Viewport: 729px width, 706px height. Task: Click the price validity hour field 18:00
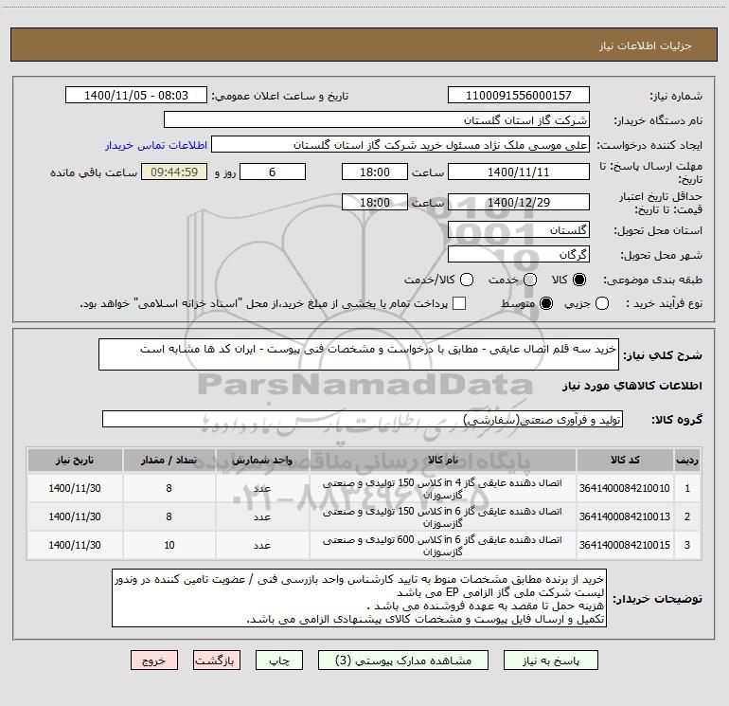[x=375, y=202]
